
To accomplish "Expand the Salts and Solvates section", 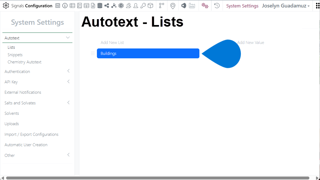I will [68, 103].
